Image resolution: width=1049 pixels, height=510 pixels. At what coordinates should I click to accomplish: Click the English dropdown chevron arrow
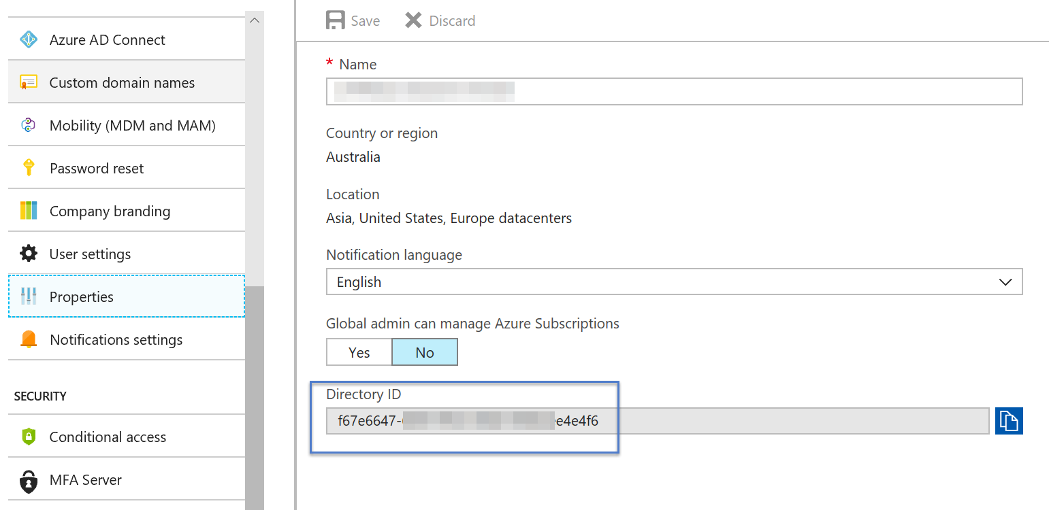pos(1005,282)
